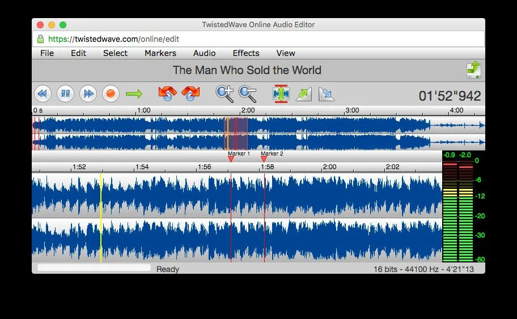Close the window with red button

[x=40, y=25]
